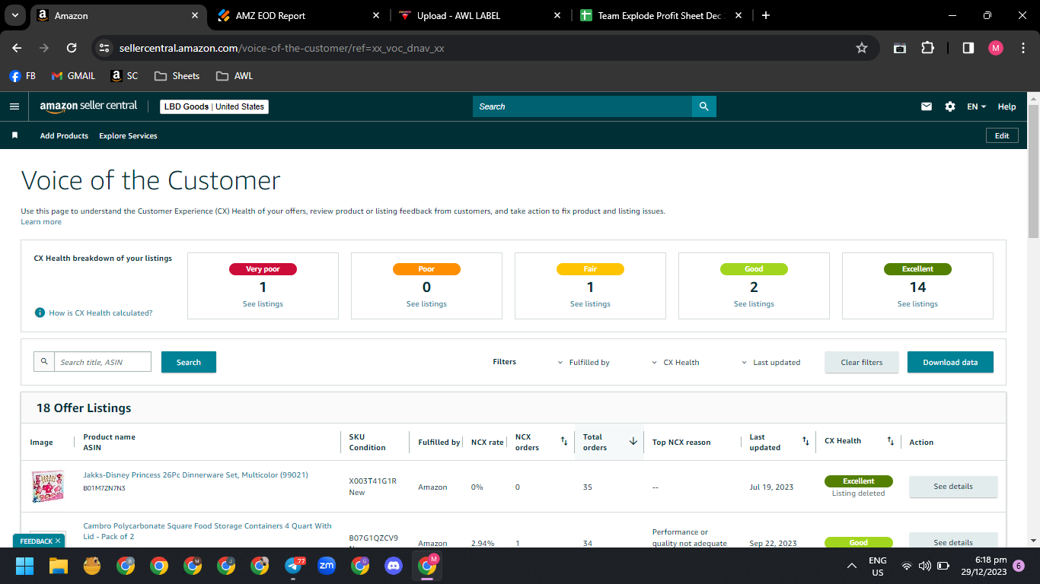Click the Seller Central top search field

582,106
